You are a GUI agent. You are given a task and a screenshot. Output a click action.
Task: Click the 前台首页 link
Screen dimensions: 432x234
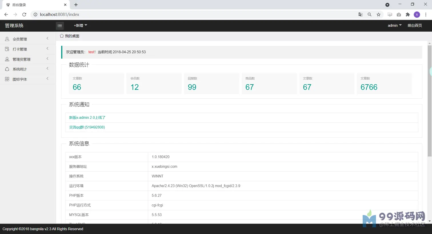[x=415, y=25]
